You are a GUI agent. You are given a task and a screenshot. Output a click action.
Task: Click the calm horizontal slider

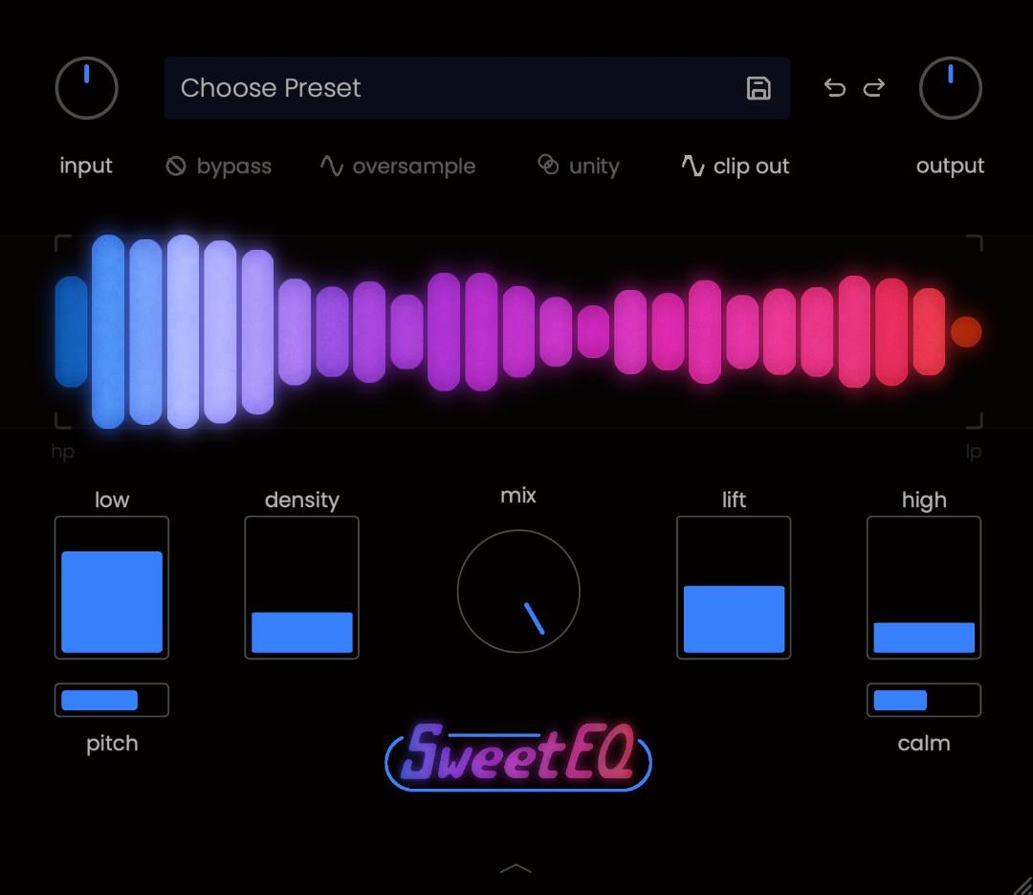[924, 700]
